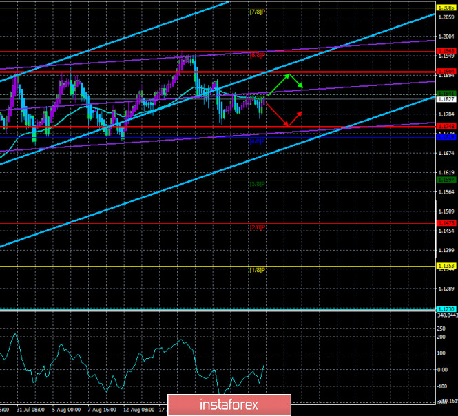Select the [4/8]P Murray level label
This screenshot has height=416, width=458.
coord(258,141)
